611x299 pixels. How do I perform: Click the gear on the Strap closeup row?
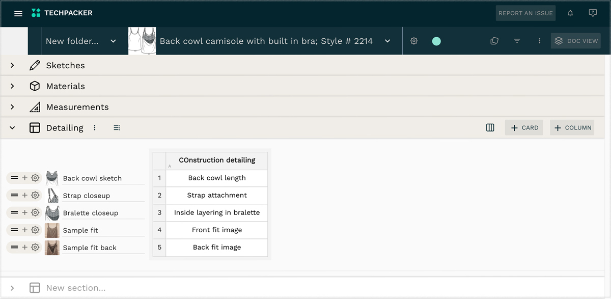(35, 195)
